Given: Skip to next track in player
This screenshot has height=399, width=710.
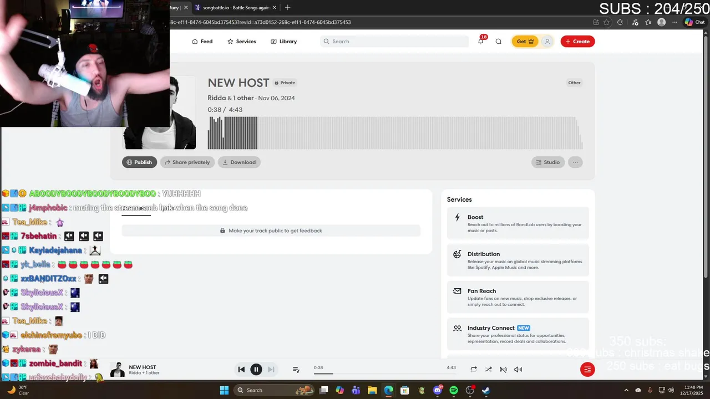Looking at the screenshot, I should 271,370.
